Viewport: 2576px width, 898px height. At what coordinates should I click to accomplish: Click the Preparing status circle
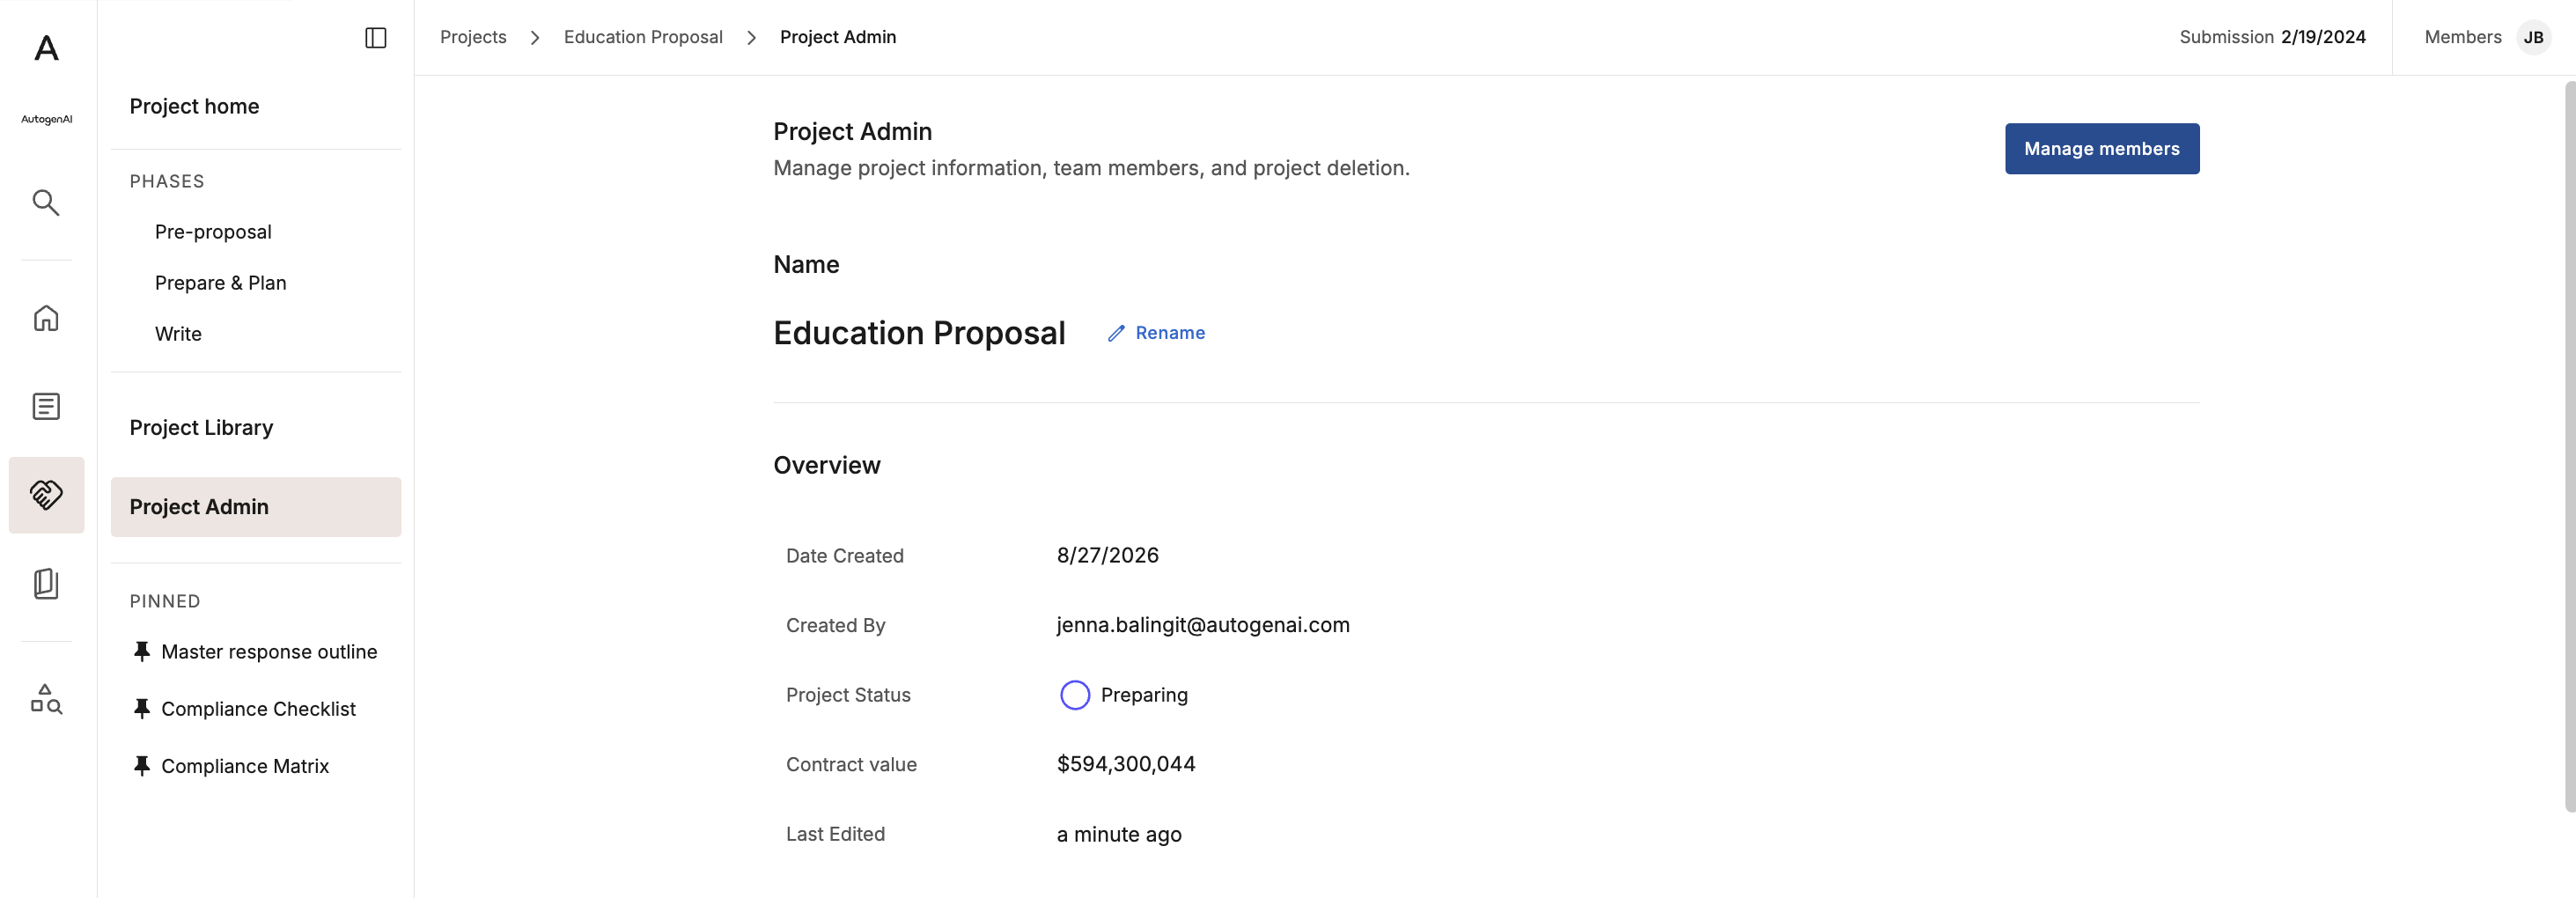coord(1074,695)
